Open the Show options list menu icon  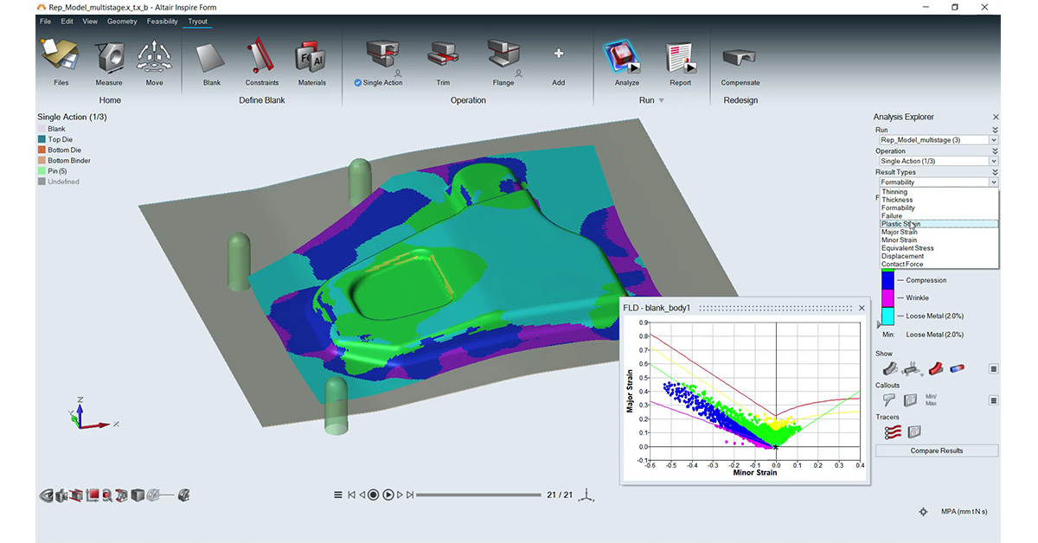click(x=993, y=369)
